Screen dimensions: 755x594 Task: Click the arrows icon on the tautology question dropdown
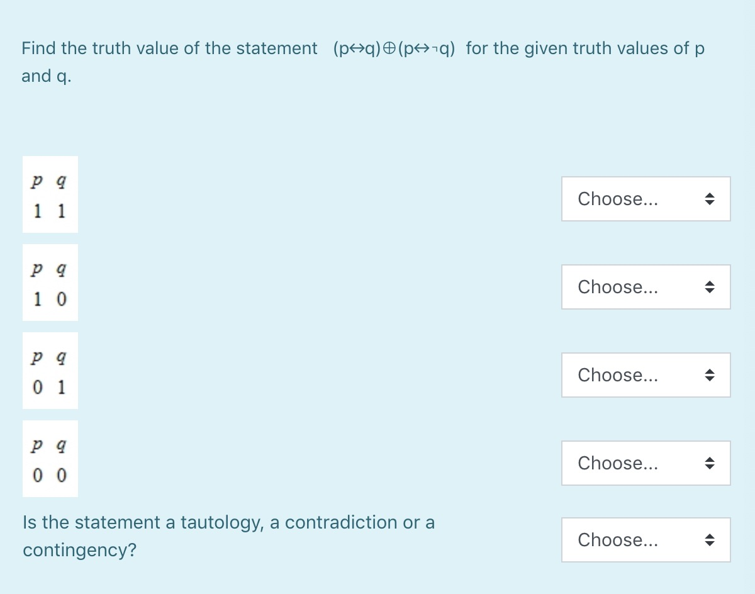(710, 540)
